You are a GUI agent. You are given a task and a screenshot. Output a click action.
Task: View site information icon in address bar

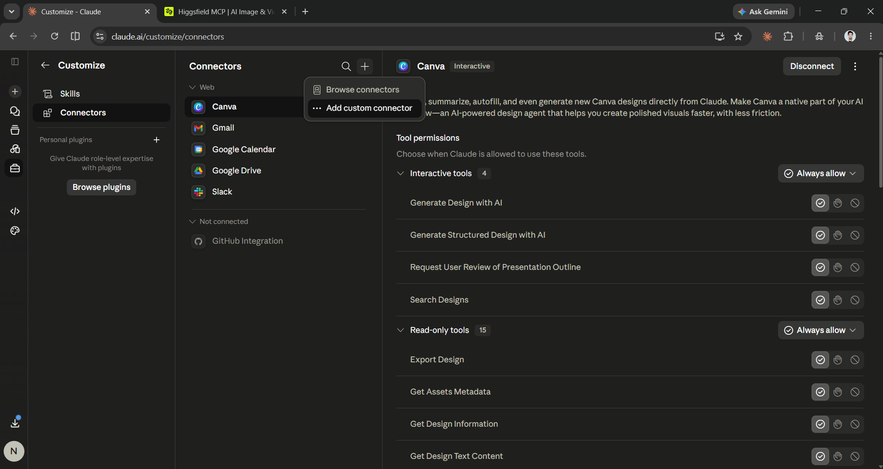pos(99,36)
